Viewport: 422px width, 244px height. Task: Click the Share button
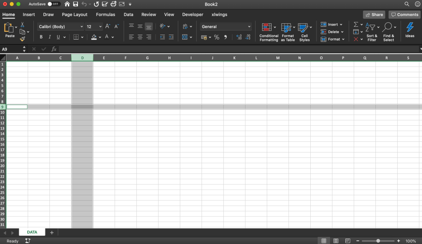[x=374, y=14]
